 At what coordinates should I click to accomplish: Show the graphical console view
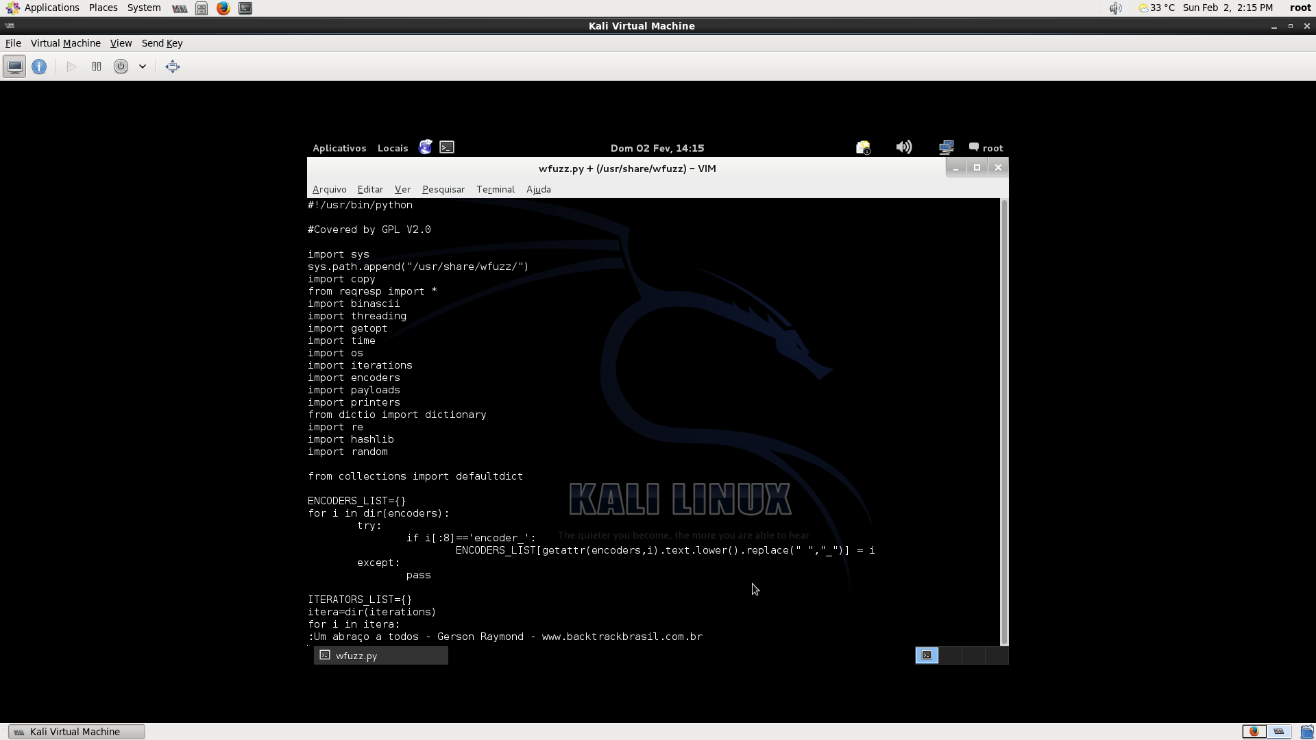[x=14, y=66]
